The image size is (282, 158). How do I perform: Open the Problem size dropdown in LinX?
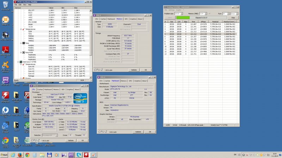click(x=182, y=14)
